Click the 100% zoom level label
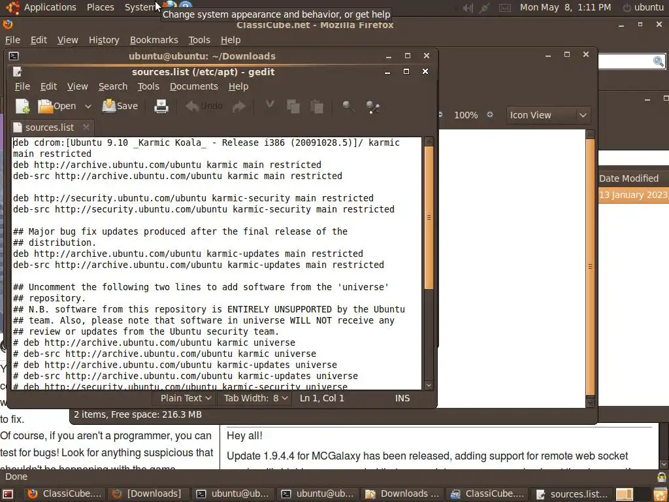This screenshot has height=502, width=669. point(465,115)
